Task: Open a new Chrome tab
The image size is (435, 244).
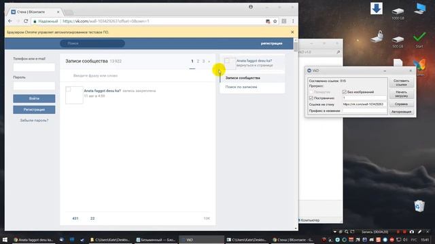Action: [69, 12]
